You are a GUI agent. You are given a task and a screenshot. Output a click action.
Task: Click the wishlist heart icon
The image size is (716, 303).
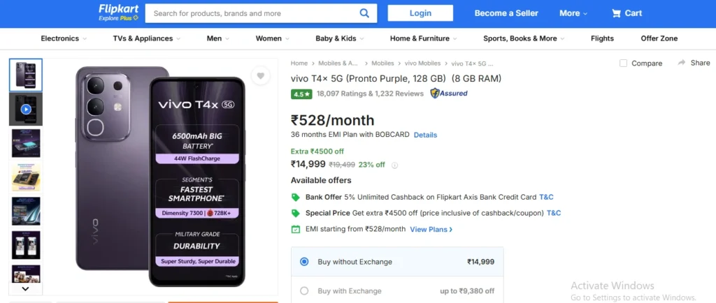260,76
